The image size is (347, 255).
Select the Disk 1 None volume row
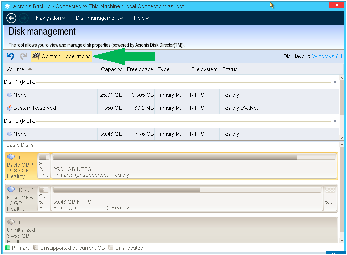pos(171,95)
